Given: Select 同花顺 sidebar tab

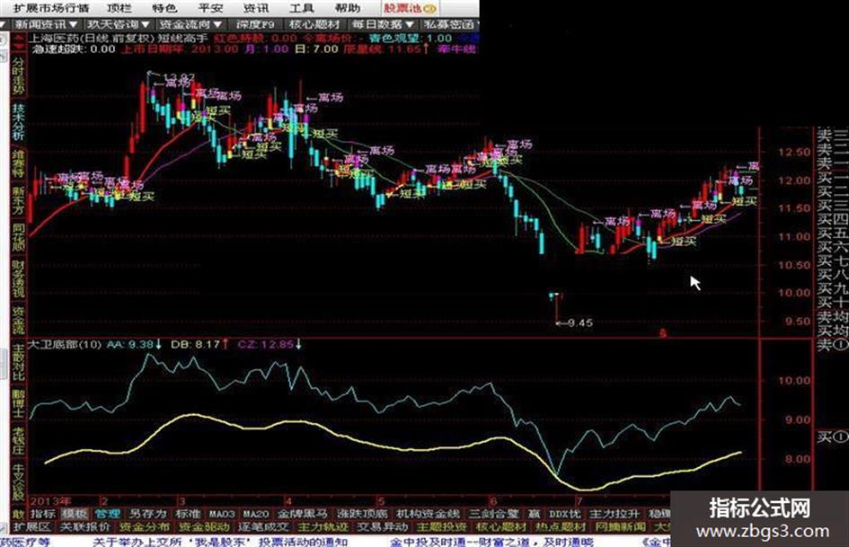Looking at the screenshot, I should coord(18,238).
